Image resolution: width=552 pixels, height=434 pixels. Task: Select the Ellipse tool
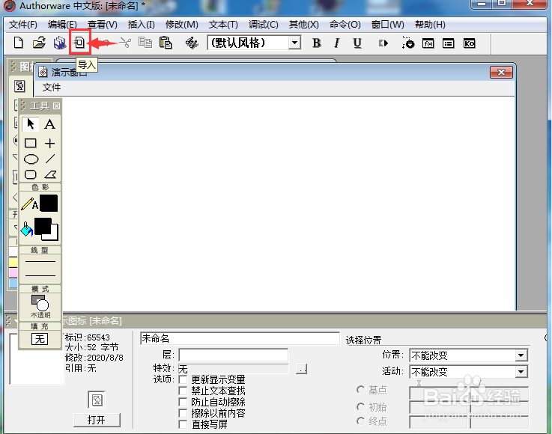31,159
